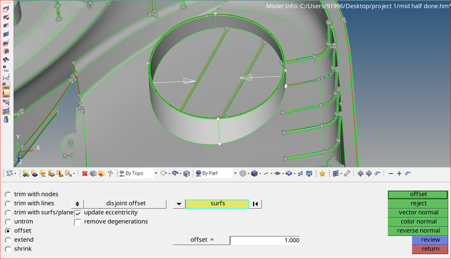Viewport: 451px width, 259px height.
Task: Open the entity selector dropdown left of surfs
Action: coord(179,204)
